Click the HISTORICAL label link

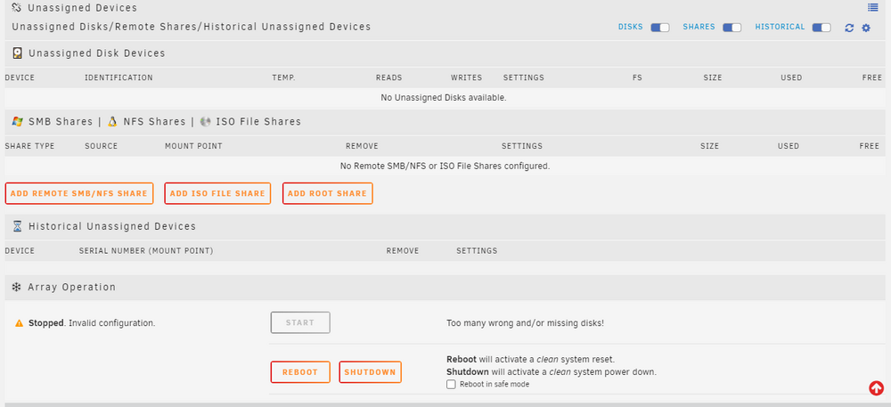point(781,27)
